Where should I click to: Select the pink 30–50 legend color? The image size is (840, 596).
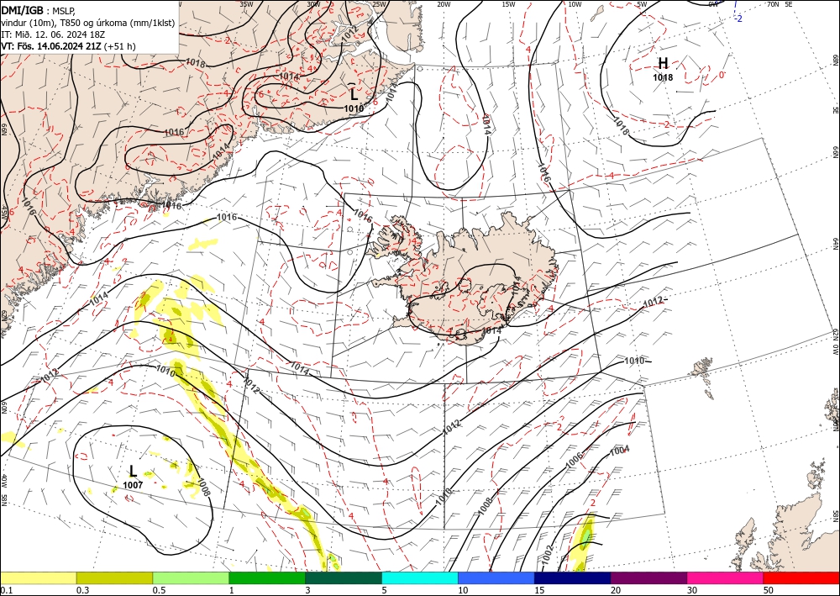726,578
